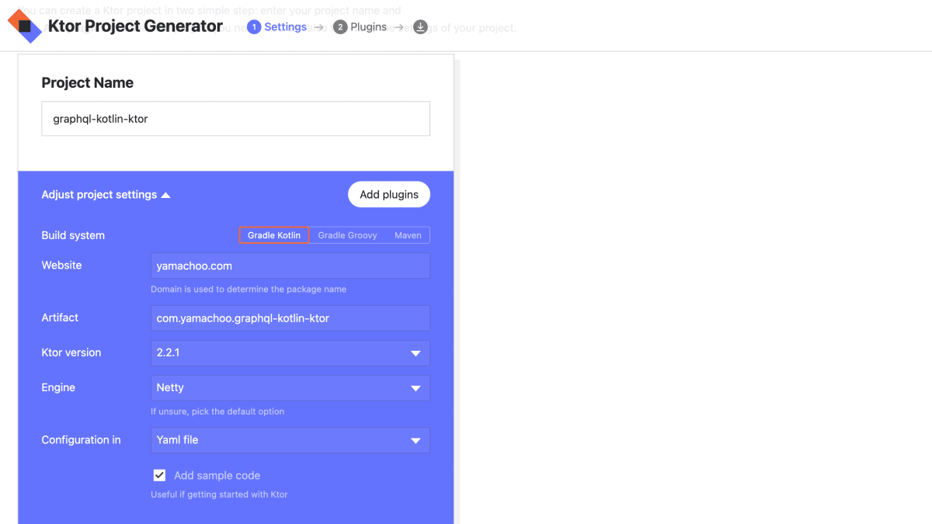Click the Build system label
This screenshot has height=524, width=932.
tap(73, 235)
